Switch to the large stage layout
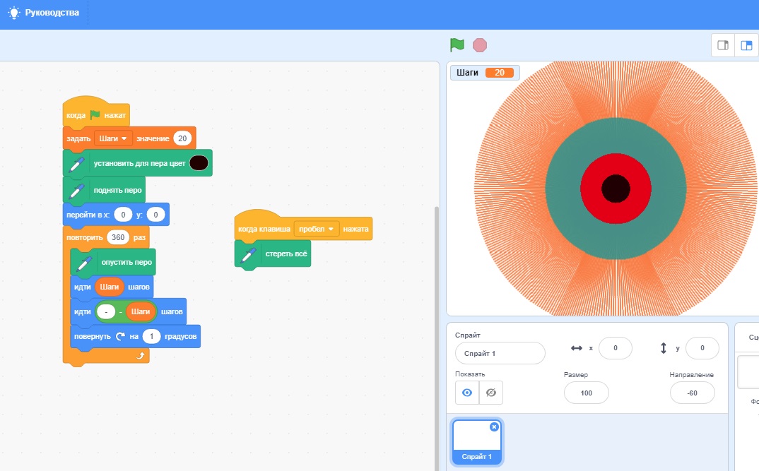The width and height of the screenshot is (759, 471). pyautogui.click(x=746, y=45)
